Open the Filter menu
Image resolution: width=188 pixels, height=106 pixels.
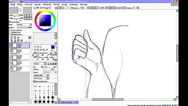click(x=56, y=4)
